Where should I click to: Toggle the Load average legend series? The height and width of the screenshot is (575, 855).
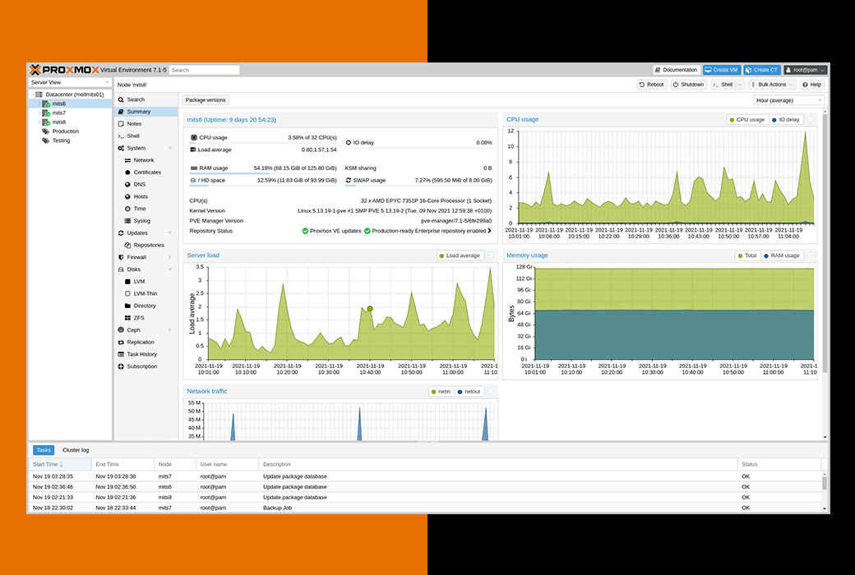[x=460, y=255]
